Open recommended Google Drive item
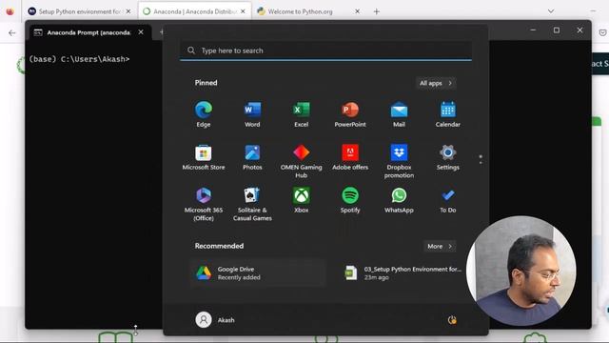 coord(258,273)
